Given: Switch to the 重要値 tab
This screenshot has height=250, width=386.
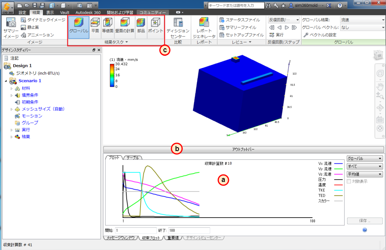Looking at the screenshot, I should point(173,238).
